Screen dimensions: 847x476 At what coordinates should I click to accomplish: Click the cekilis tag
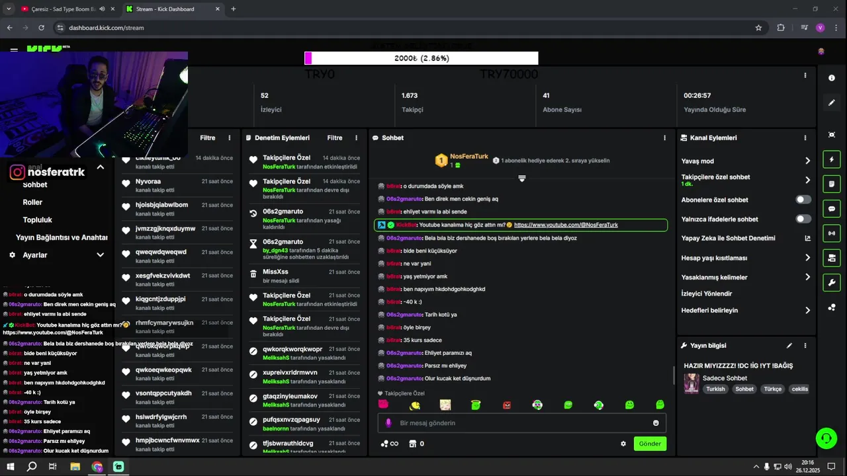[x=800, y=389]
